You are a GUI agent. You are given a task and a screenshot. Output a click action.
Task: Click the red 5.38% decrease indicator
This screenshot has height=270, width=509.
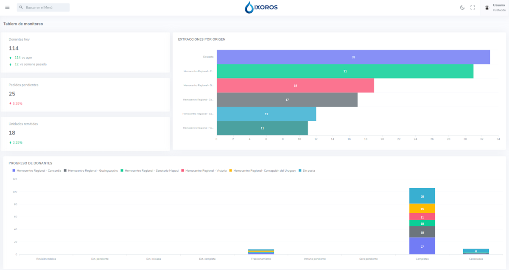16,103
